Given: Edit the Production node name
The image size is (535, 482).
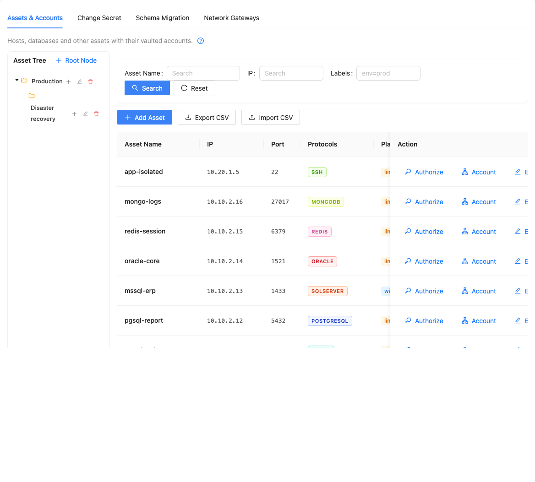Looking at the screenshot, I should [80, 82].
